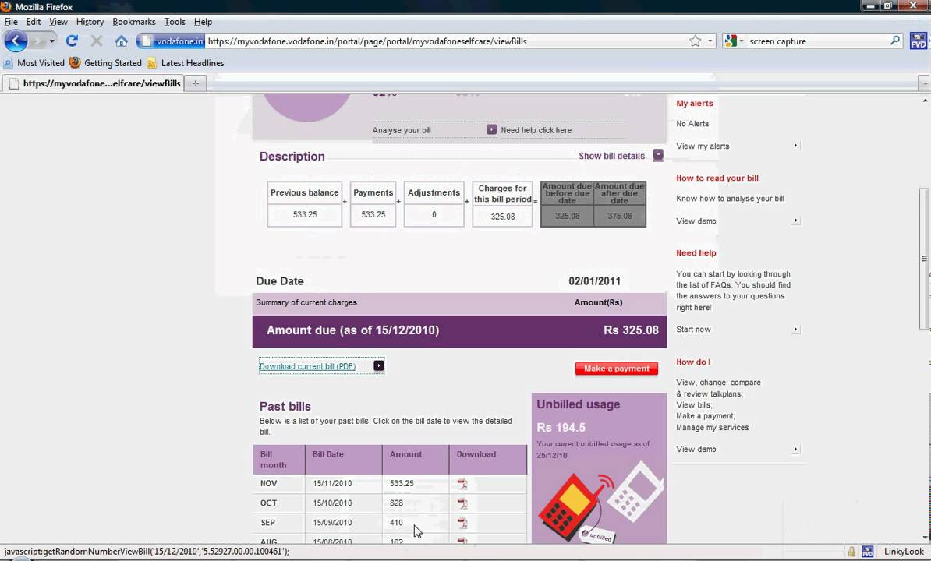
Task: Click the Show bill details purple icon
Action: coord(658,155)
